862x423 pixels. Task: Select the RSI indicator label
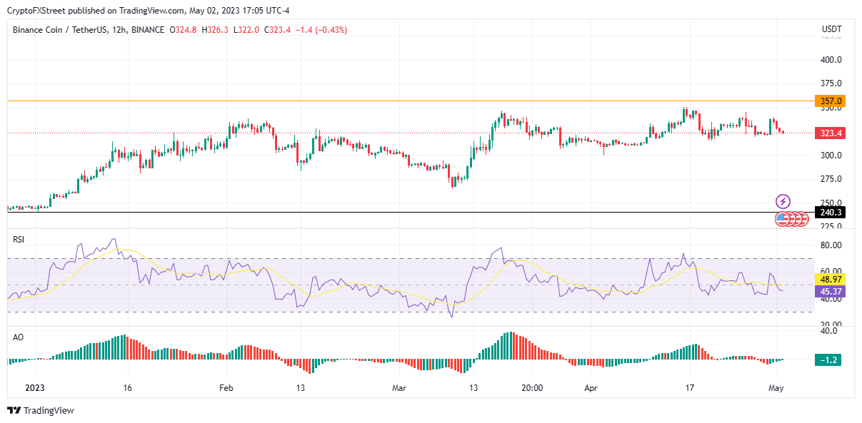pos(19,240)
